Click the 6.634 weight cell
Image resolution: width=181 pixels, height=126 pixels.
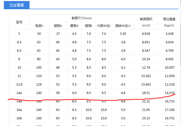pos(169,42)
